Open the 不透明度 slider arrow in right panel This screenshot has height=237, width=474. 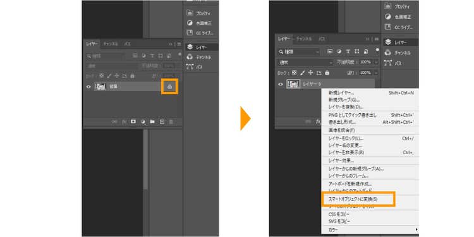[x=376, y=62]
